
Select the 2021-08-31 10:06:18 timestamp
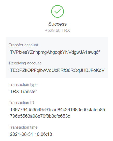pyautogui.click(x=31, y=134)
